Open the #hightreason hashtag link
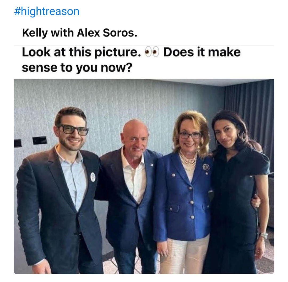Image resolution: width=288 pixels, height=282 pixels. click(x=47, y=12)
